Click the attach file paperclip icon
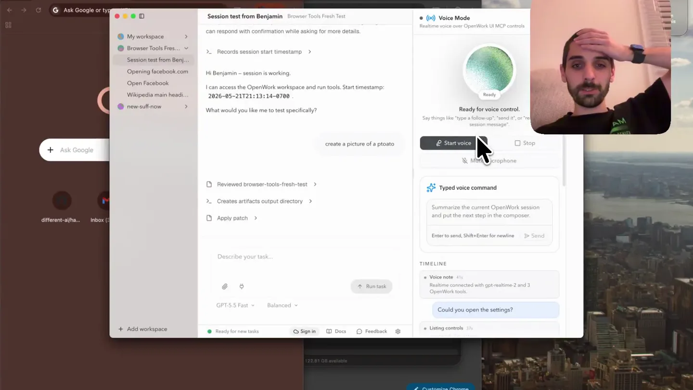Viewport: 693px width, 390px height. tap(225, 286)
